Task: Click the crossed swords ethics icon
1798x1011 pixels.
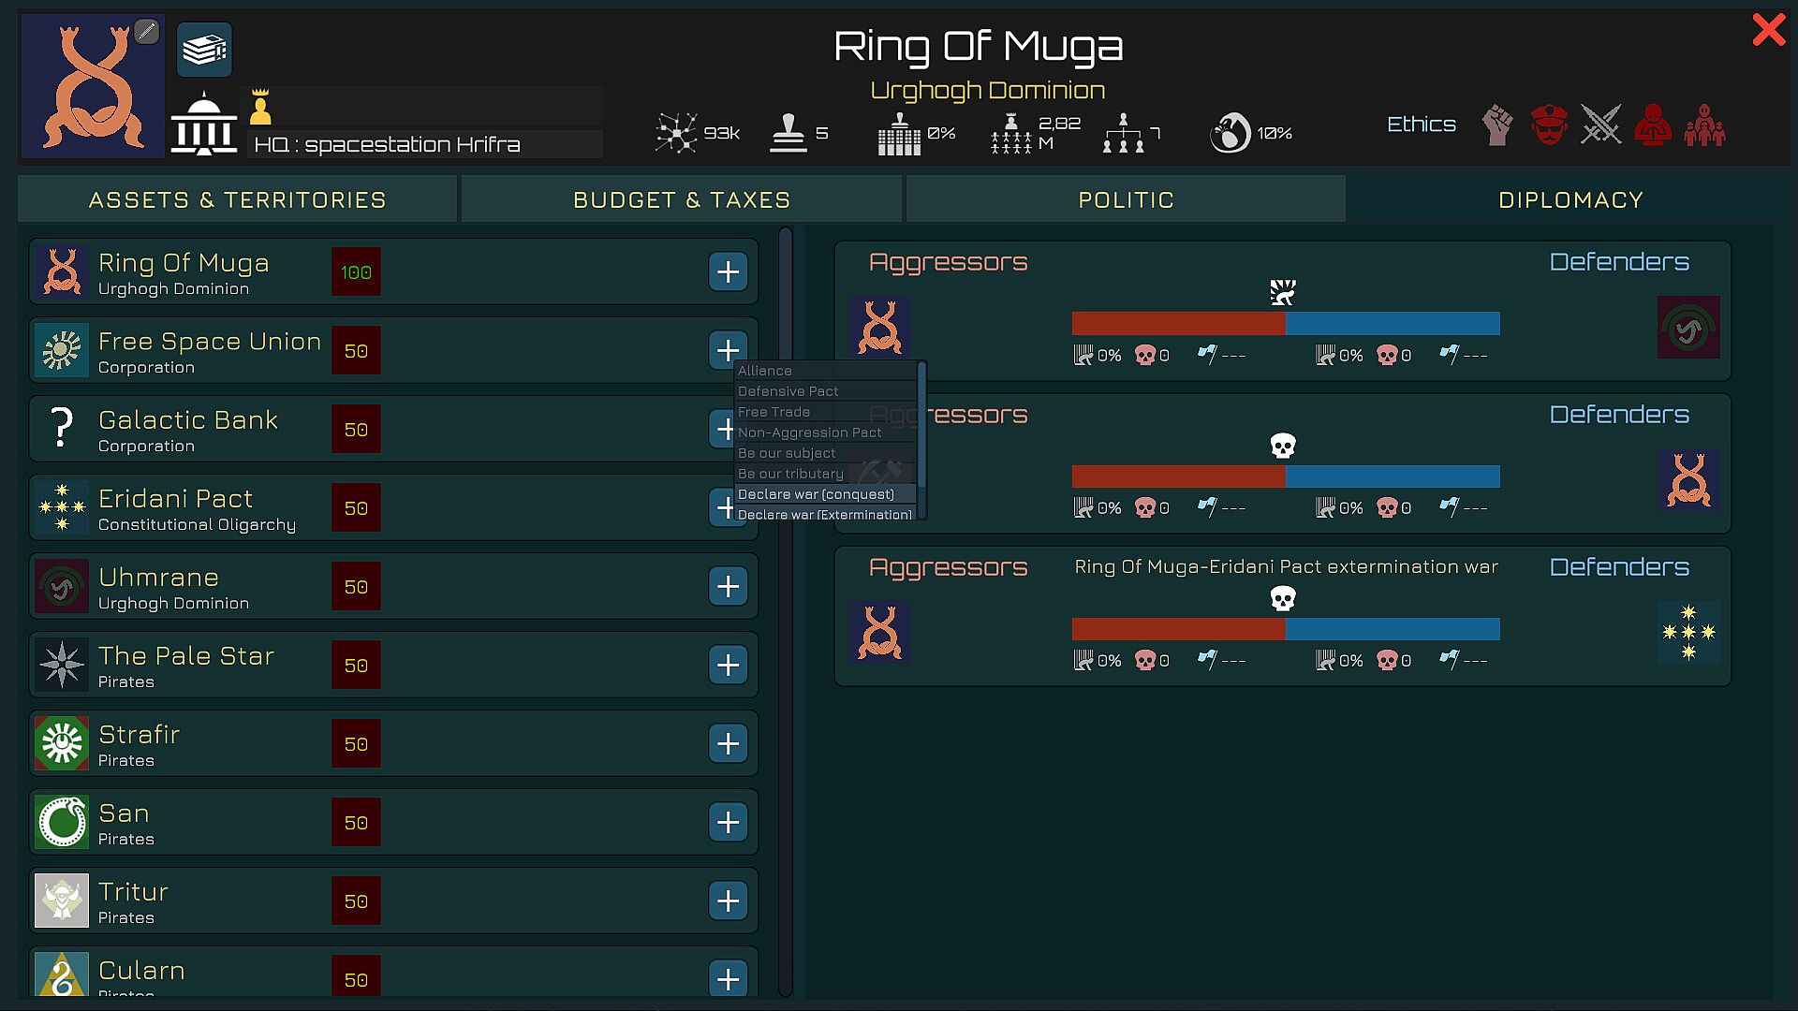Action: coord(1600,125)
